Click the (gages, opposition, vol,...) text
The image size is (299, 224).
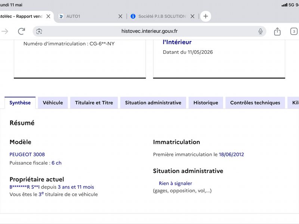pyautogui.click(x=182, y=191)
